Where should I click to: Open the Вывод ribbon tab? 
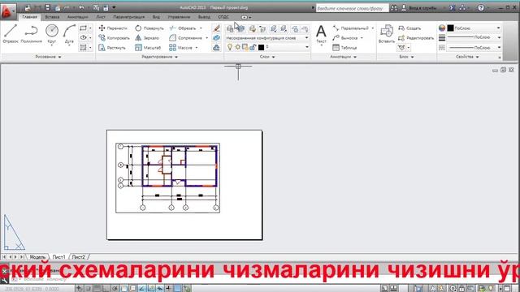(204, 17)
